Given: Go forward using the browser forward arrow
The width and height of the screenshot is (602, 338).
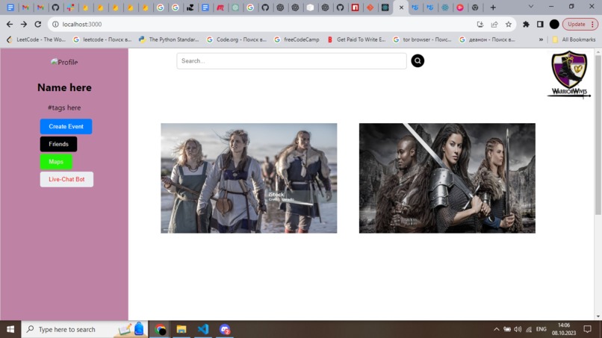Looking at the screenshot, I should point(24,24).
